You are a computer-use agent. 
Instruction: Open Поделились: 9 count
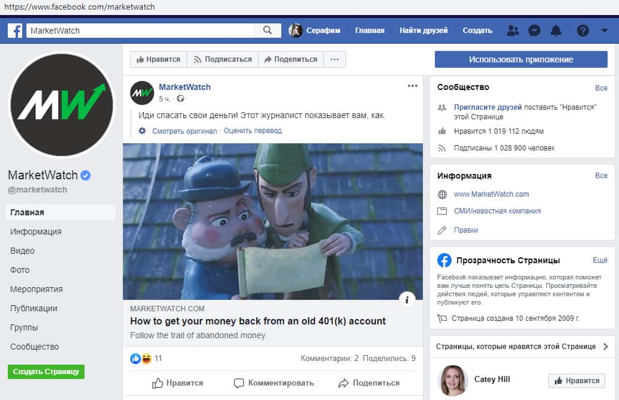[389, 358]
